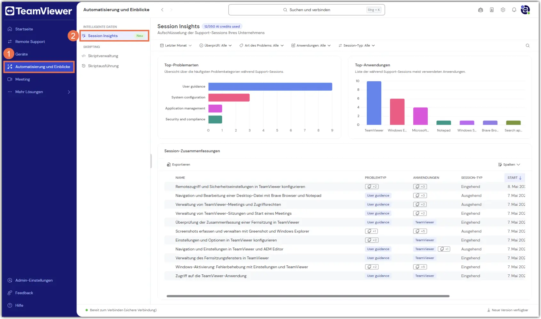Click the +1 problem type tag in the Screenshots row

[x=372, y=231]
